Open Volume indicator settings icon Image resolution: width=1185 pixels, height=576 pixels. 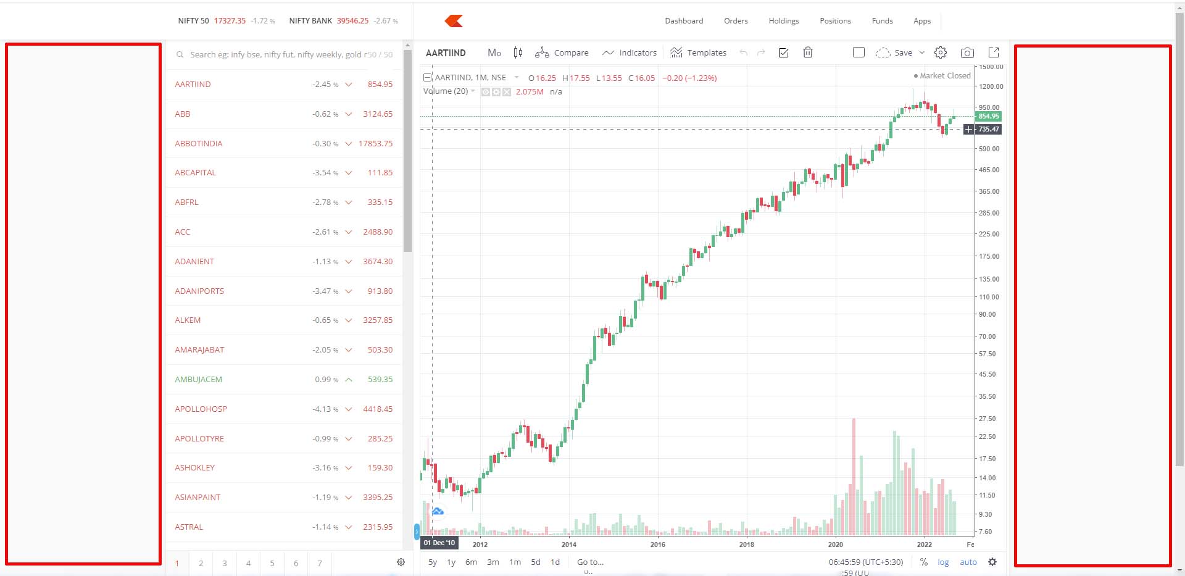[496, 92]
